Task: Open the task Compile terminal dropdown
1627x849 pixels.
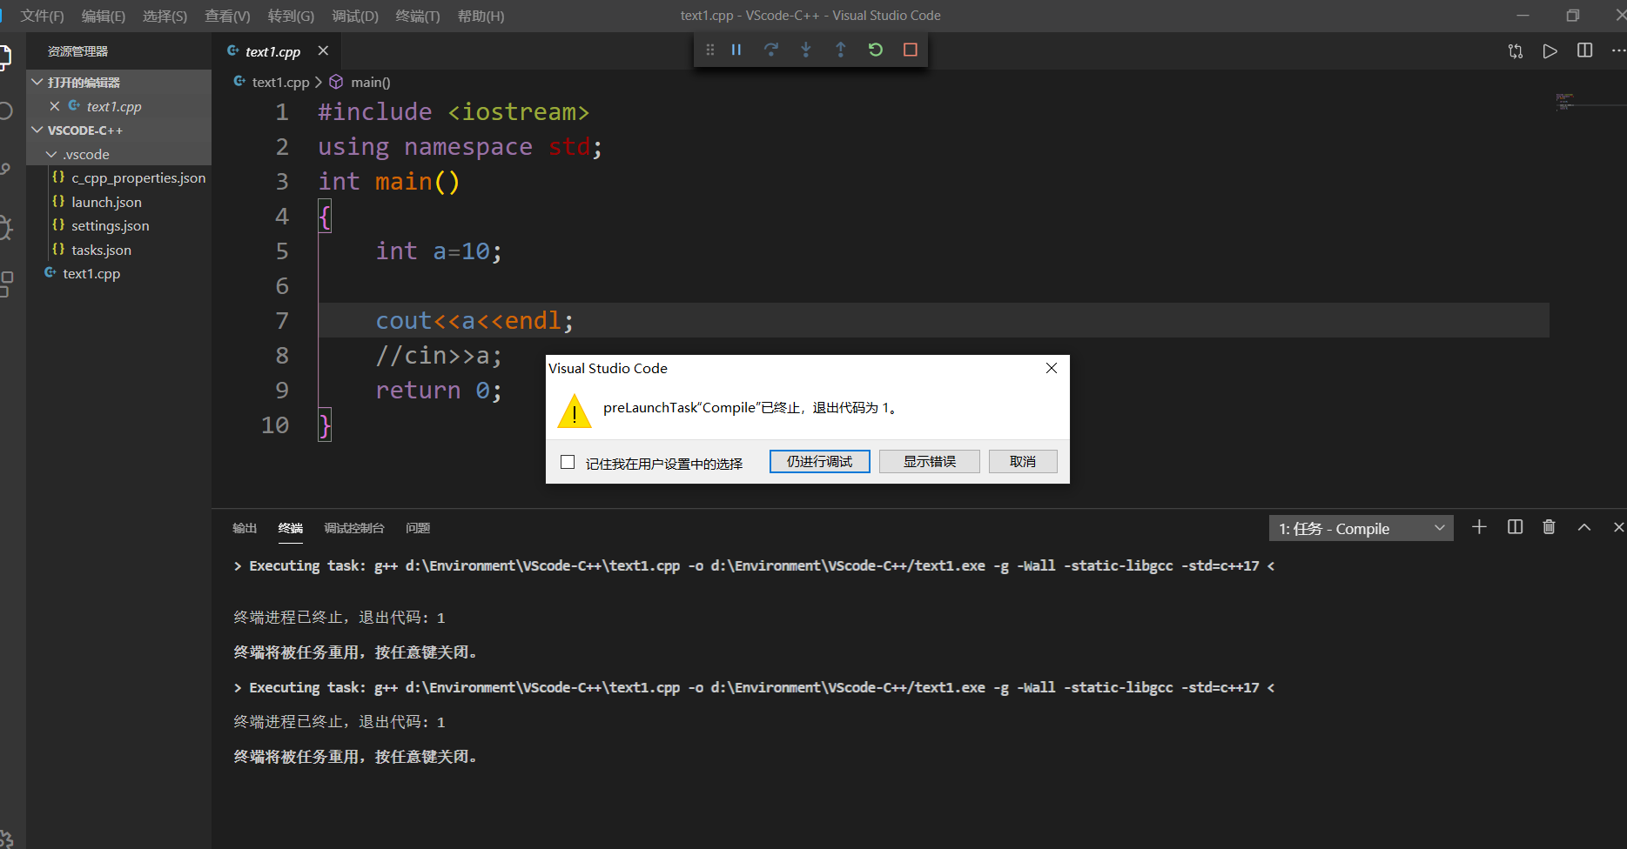Action: click(x=1361, y=528)
